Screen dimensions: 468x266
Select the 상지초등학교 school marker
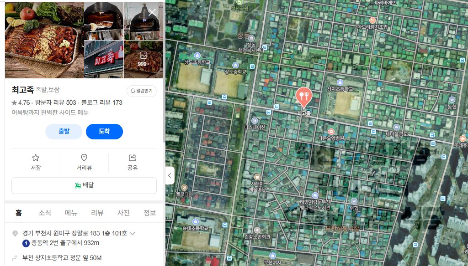[x=340, y=82]
